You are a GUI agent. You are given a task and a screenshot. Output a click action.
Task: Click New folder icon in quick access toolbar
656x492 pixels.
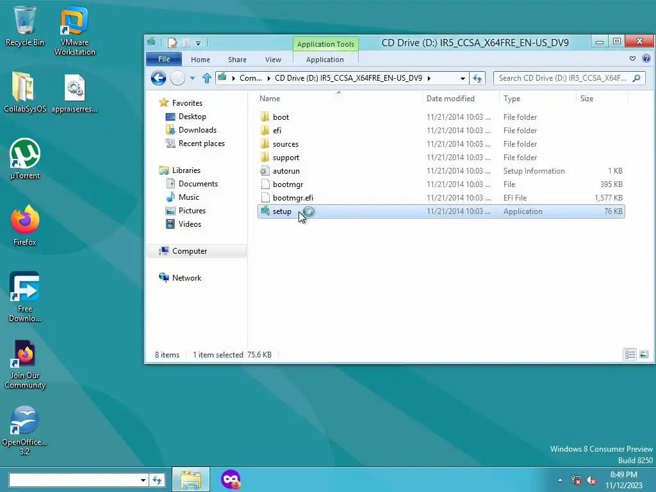[186, 43]
